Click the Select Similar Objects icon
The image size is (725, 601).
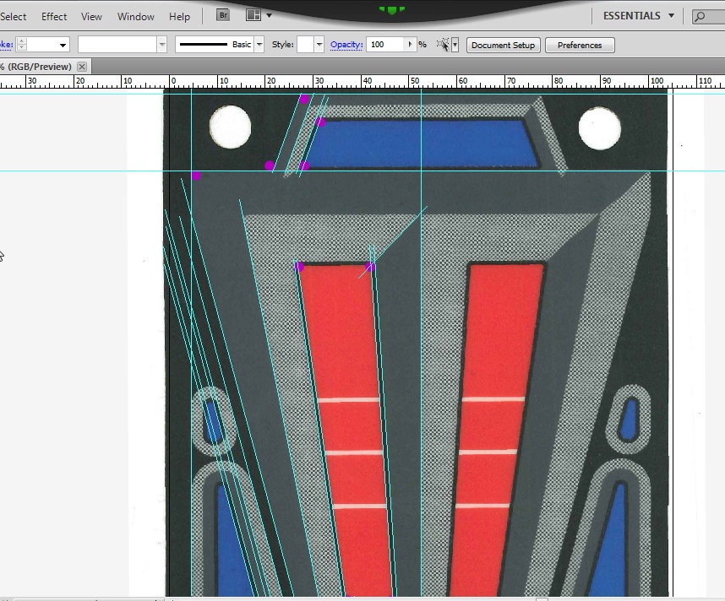442,45
